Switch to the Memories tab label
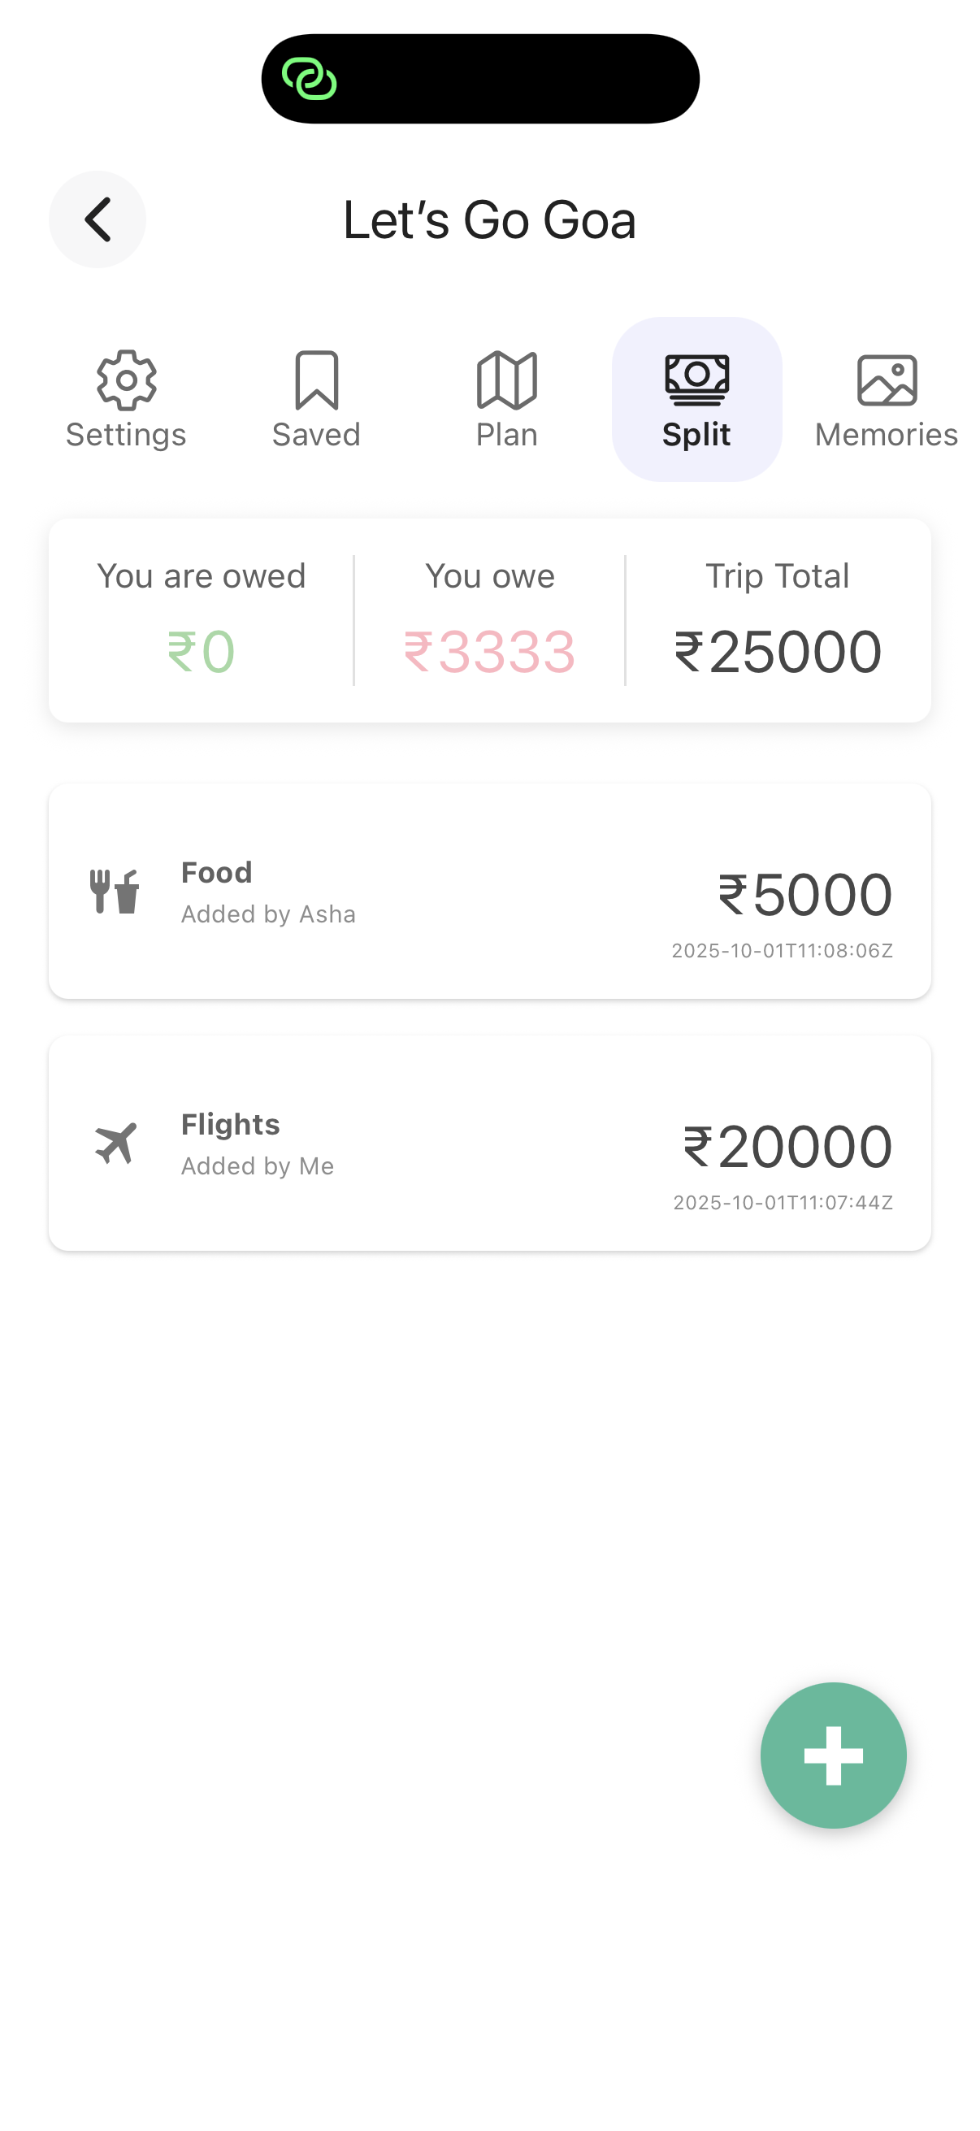The height and width of the screenshot is (2131, 980). (887, 435)
